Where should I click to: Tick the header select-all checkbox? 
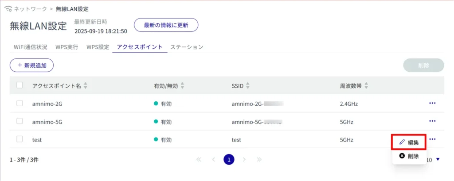(x=20, y=85)
